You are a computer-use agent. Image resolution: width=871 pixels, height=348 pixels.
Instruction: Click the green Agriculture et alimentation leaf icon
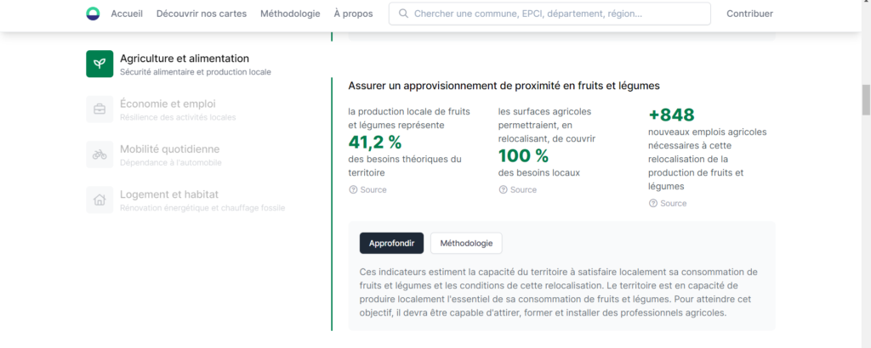(x=100, y=64)
